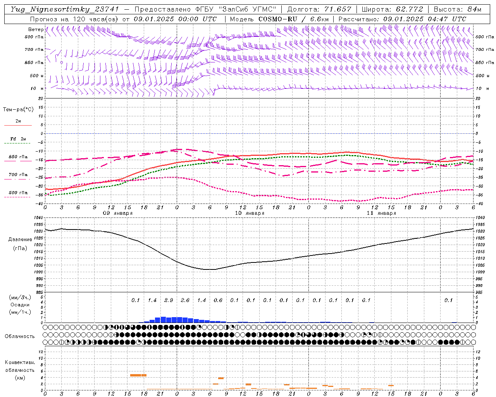Click the Облачность cloud cover label
Viewport: 496px width, 397px height.
point(20,336)
